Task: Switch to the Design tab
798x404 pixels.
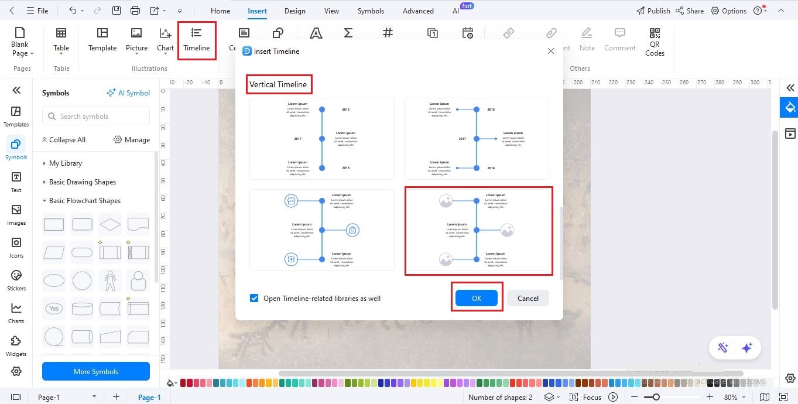Action: [294, 11]
